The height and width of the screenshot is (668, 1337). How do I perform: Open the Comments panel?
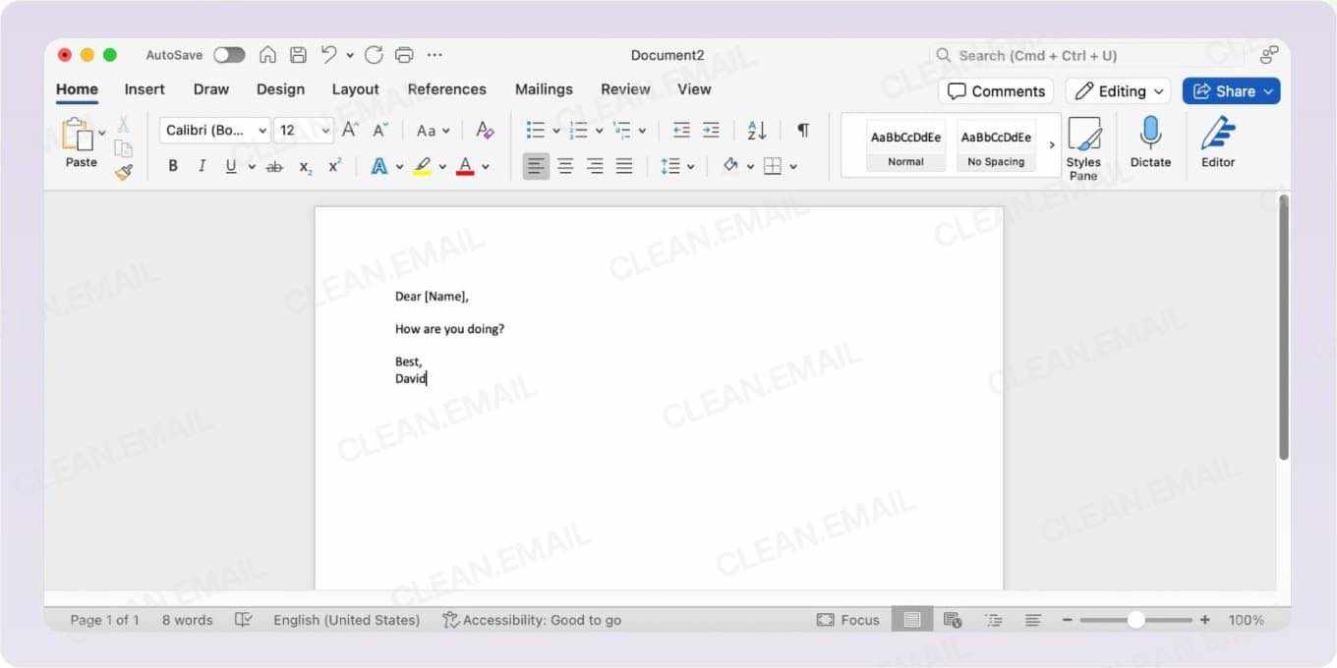pos(996,90)
